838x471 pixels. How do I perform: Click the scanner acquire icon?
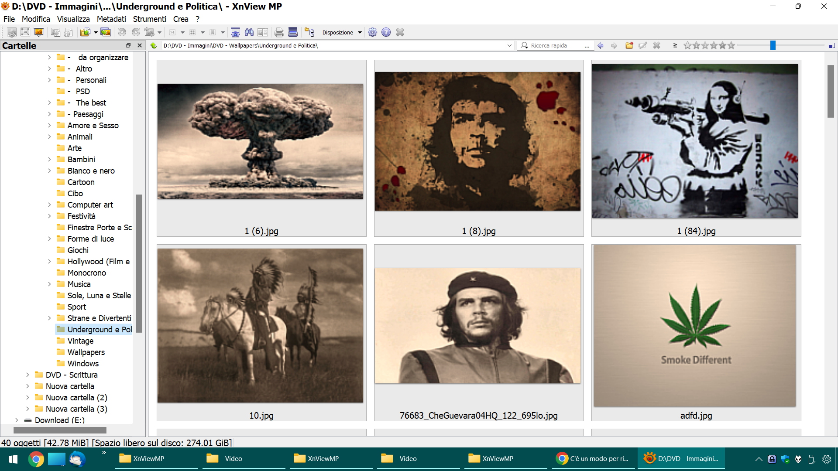(x=293, y=32)
